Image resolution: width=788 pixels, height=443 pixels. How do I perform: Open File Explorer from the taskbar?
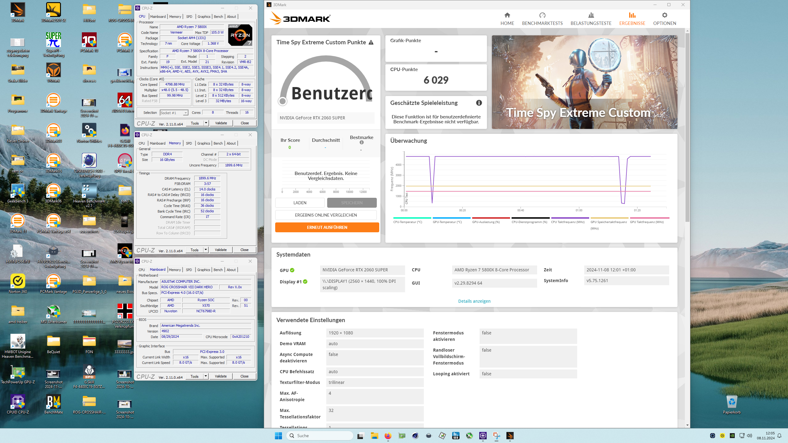[x=374, y=436]
